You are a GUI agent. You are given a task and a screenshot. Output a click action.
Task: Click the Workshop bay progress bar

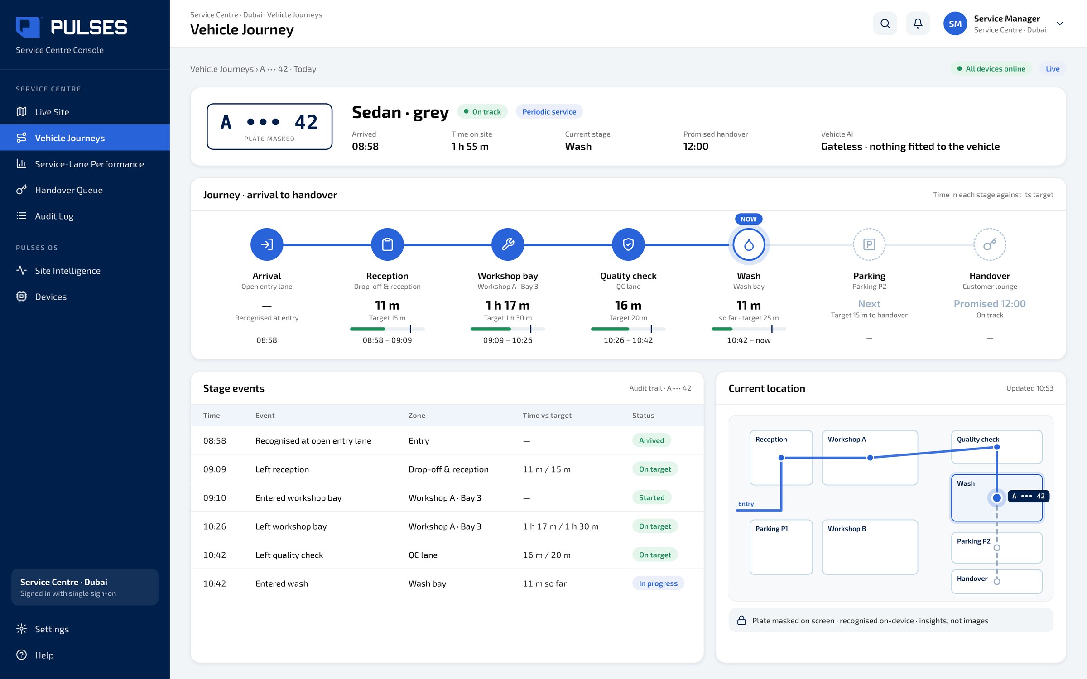(508, 329)
